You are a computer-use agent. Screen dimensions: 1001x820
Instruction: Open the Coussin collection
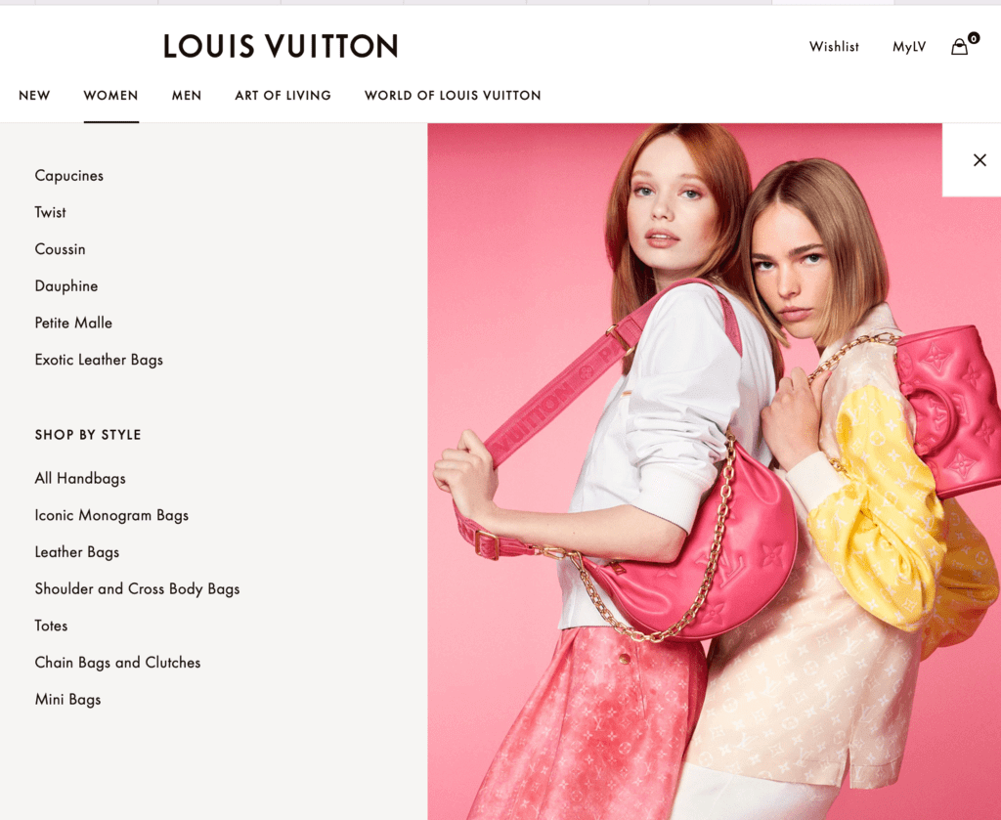point(60,249)
